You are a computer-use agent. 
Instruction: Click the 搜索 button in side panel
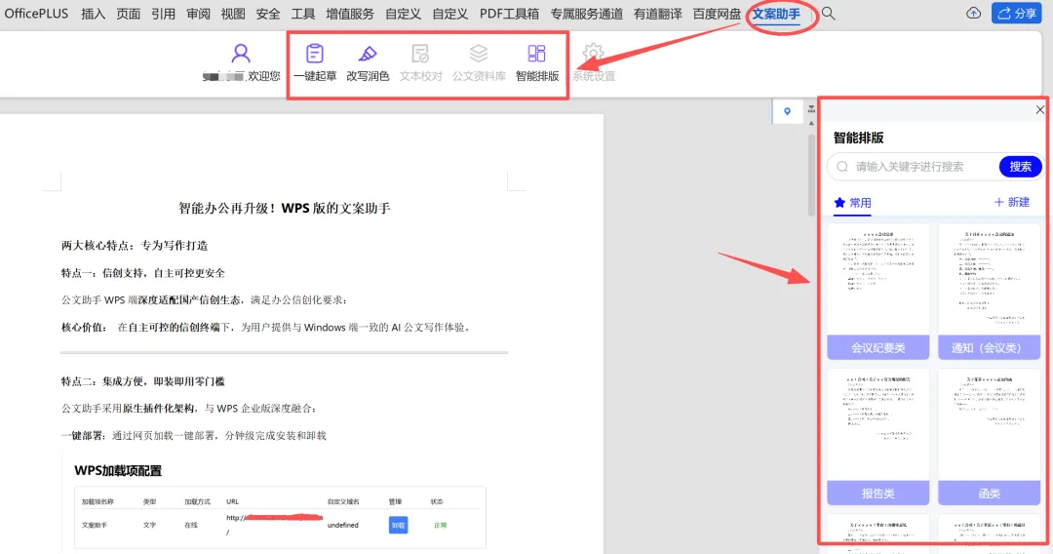1020,167
